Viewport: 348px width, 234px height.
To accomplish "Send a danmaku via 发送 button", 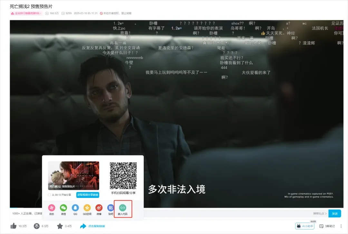I will [x=335, y=214].
